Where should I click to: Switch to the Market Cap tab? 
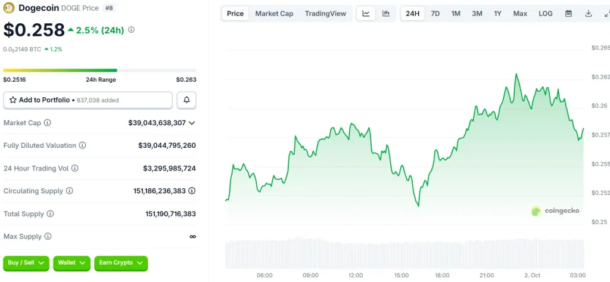(x=274, y=14)
